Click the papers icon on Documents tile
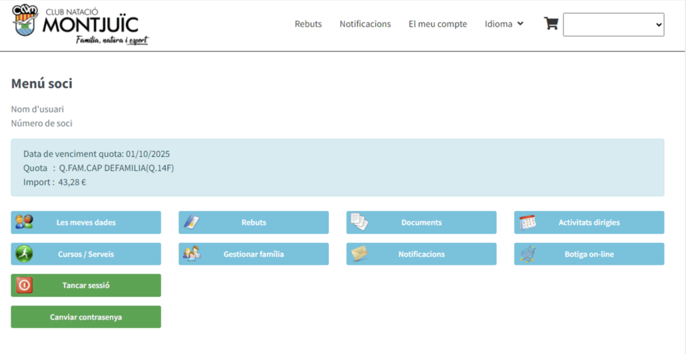686x354 pixels. pos(360,222)
